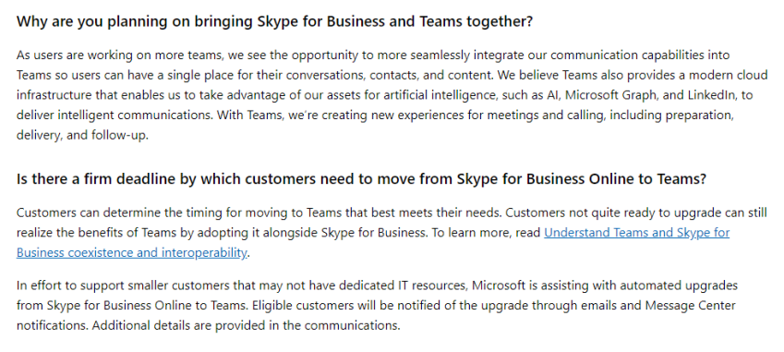Click the words 'delivery, and follow-up.'
The width and height of the screenshot is (784, 352).
tap(82, 136)
